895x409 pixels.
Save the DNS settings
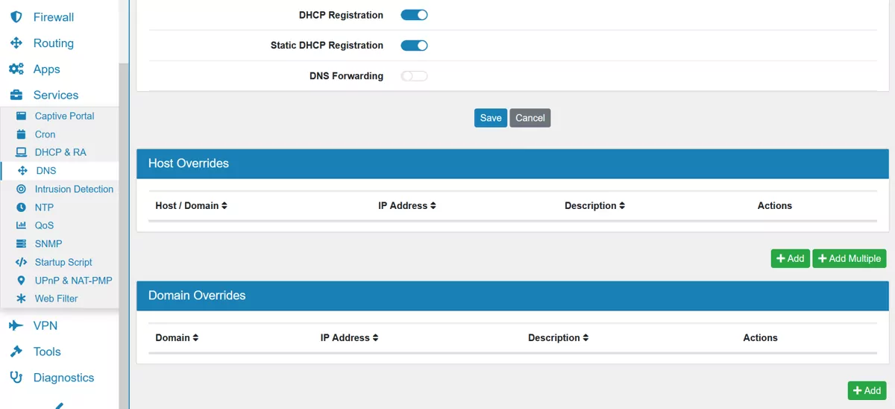(x=490, y=118)
